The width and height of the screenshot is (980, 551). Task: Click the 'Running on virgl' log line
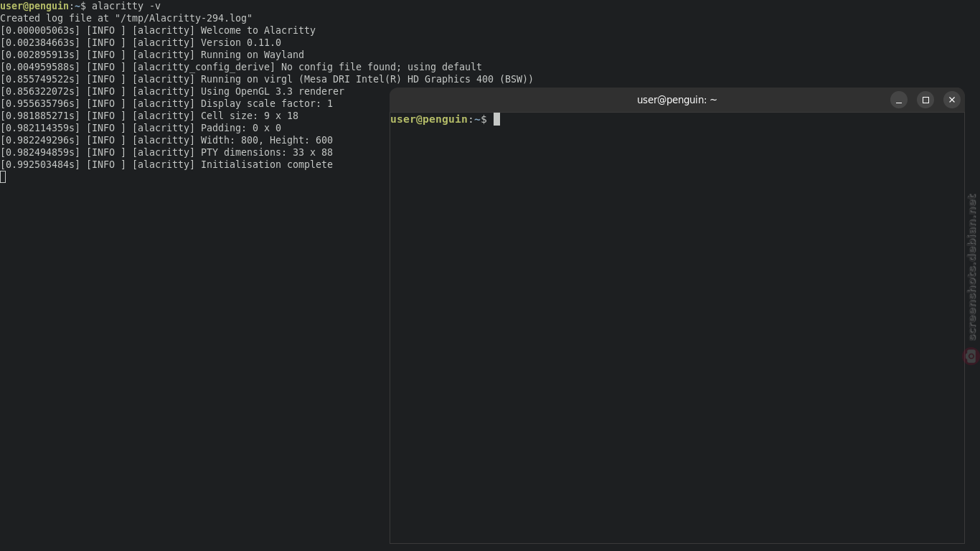tap(267, 79)
